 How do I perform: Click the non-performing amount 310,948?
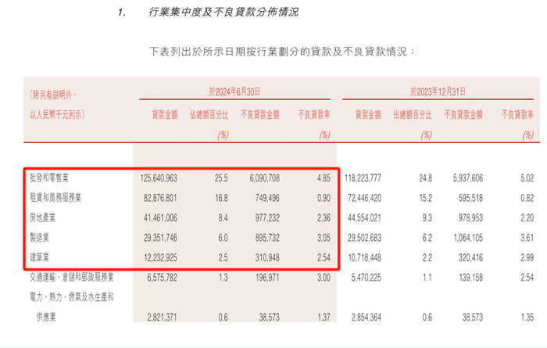click(x=267, y=258)
